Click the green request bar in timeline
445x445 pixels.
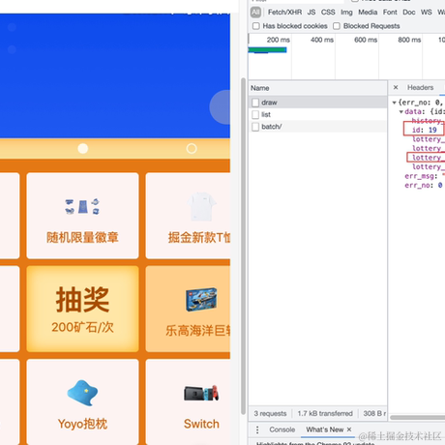(x=267, y=50)
